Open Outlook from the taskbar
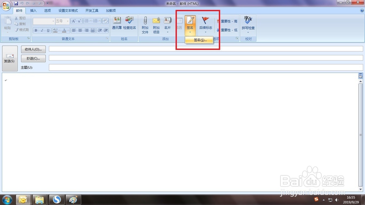The width and height of the screenshot is (365, 205). (x=23, y=200)
